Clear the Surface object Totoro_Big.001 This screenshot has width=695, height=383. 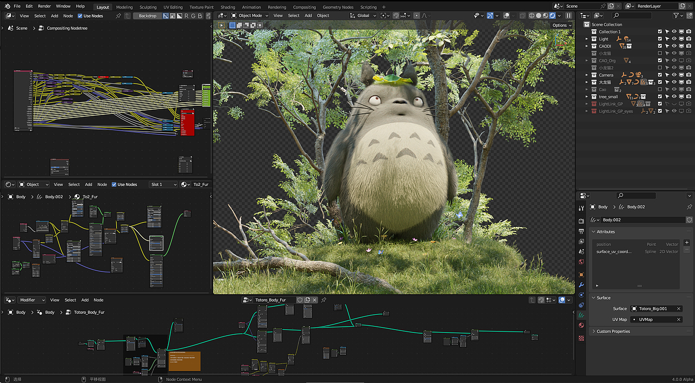pos(679,309)
